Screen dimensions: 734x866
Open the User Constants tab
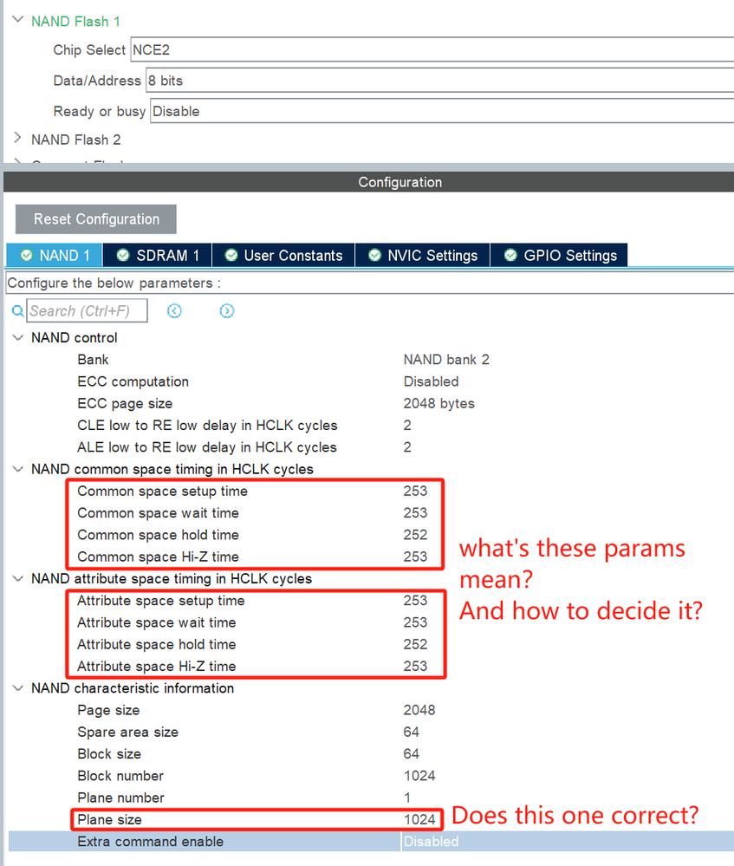coord(283,255)
